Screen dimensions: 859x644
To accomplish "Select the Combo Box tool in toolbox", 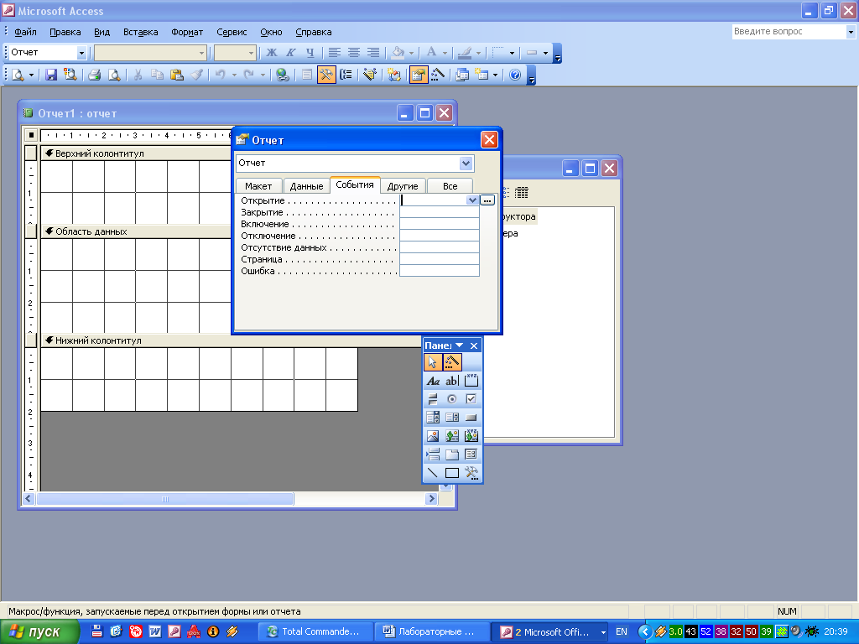I will pos(433,418).
